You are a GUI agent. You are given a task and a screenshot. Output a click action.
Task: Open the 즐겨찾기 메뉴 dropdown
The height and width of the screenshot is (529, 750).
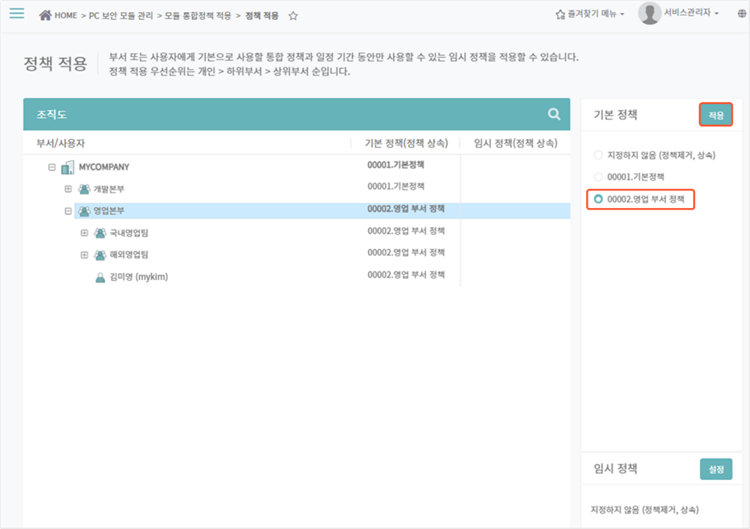[x=590, y=14]
